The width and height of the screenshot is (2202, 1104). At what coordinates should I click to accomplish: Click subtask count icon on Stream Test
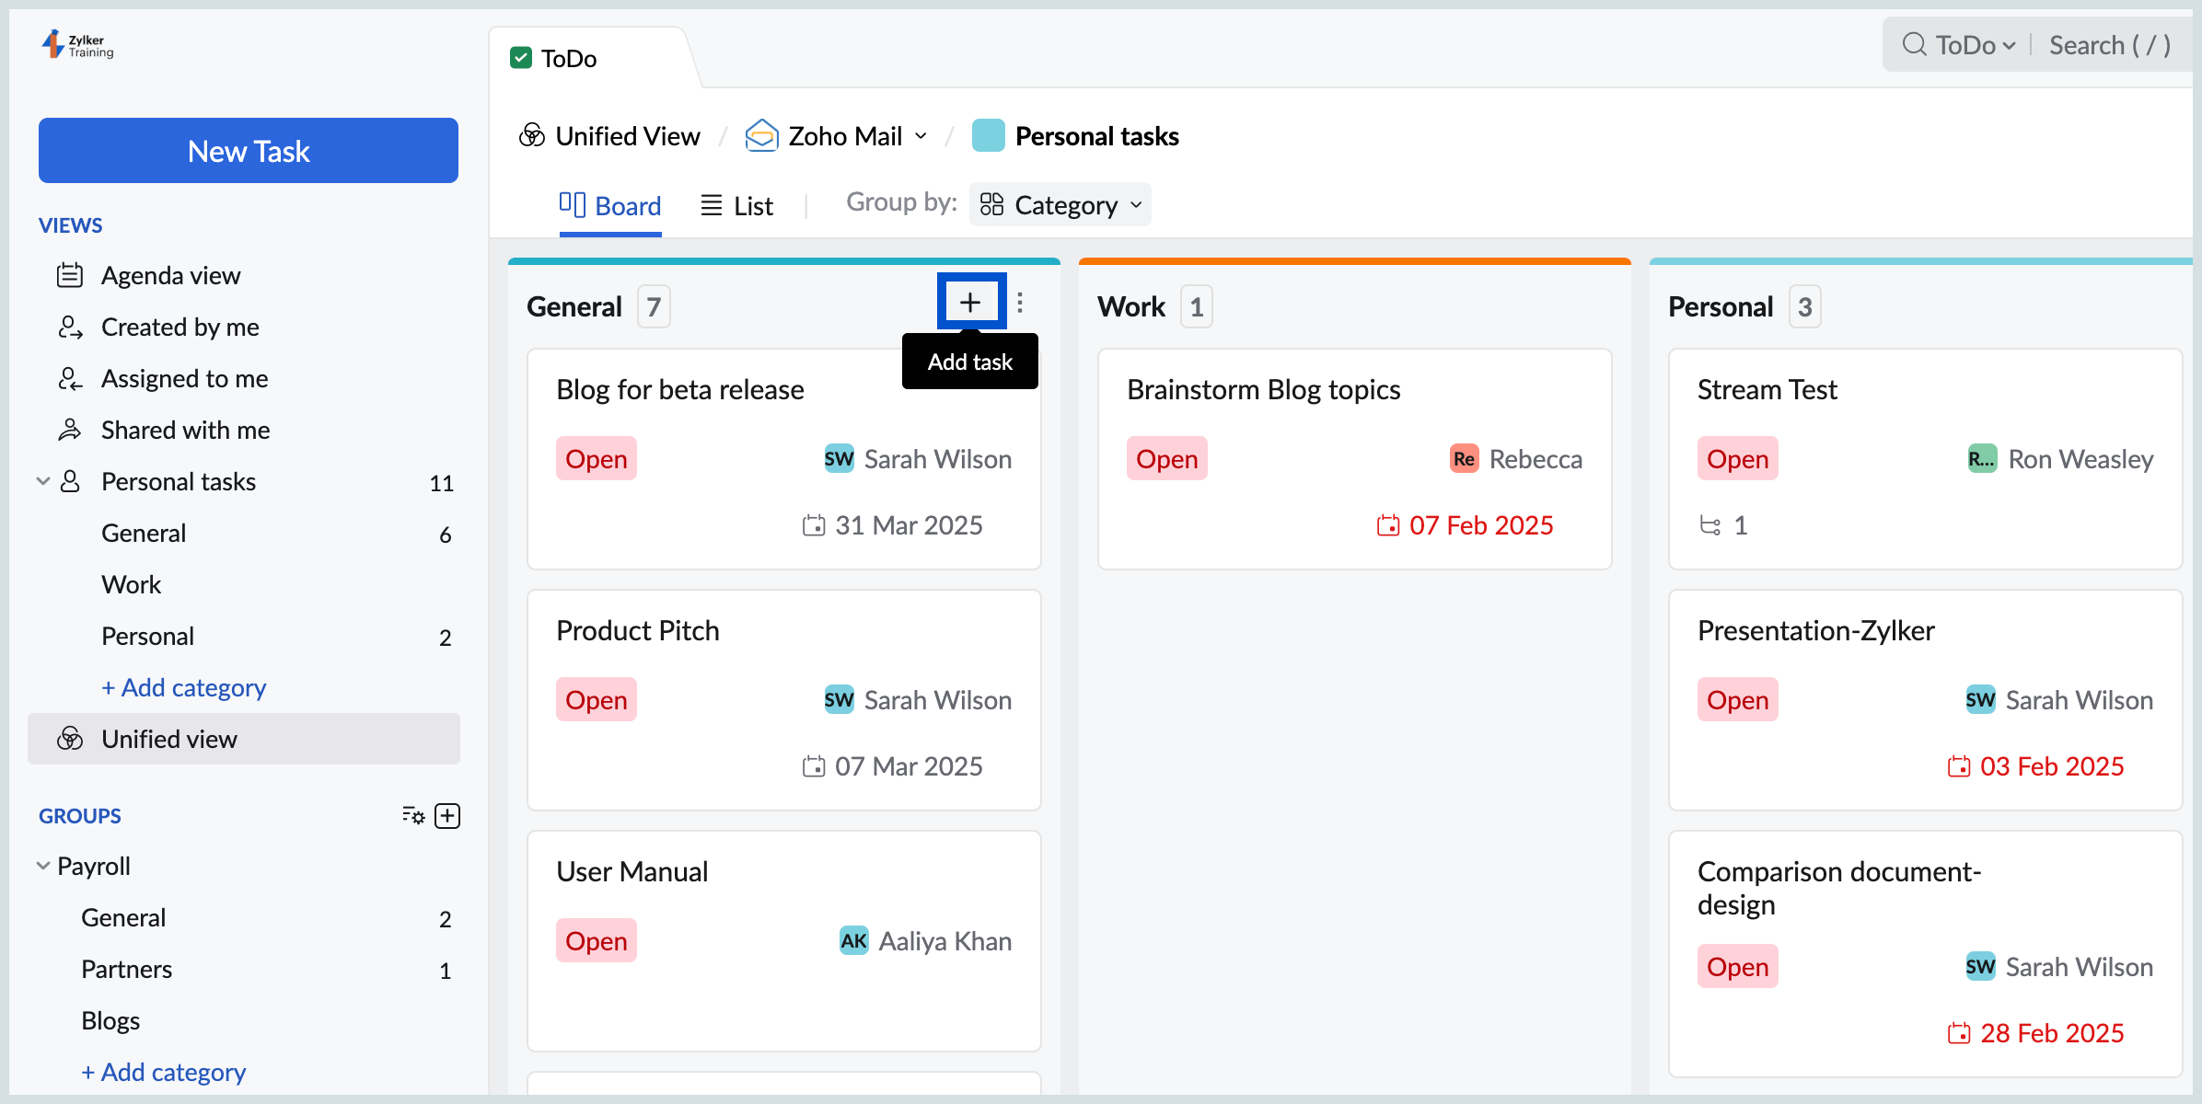[x=1710, y=525]
